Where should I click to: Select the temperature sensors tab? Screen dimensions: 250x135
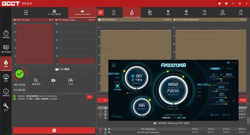[x=132, y=12]
